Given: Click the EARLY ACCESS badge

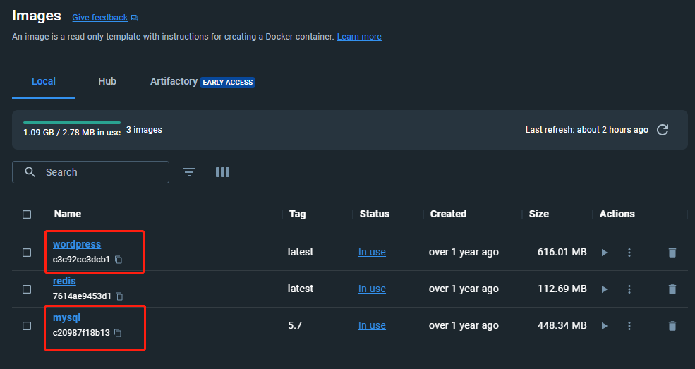Looking at the screenshot, I should [227, 83].
